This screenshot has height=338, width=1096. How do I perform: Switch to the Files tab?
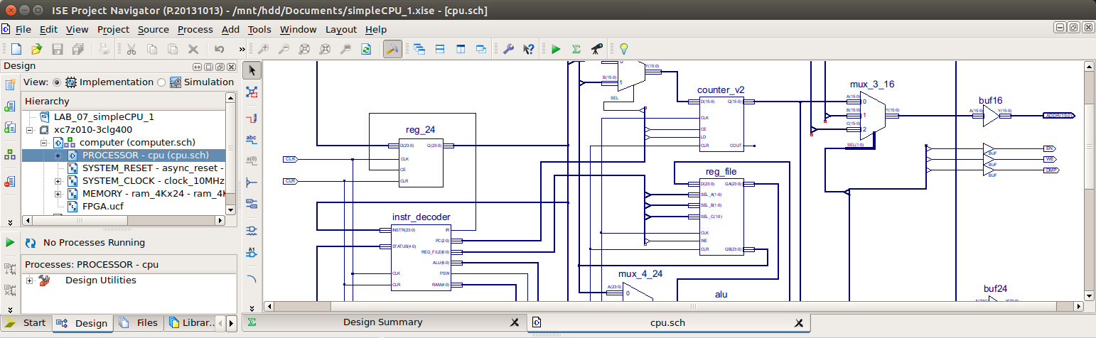click(139, 323)
